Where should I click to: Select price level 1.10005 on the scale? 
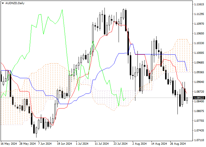click(x=199, y=53)
